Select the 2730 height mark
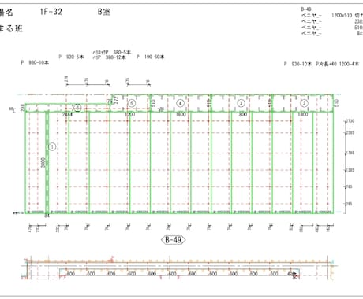 (x=350, y=121)
